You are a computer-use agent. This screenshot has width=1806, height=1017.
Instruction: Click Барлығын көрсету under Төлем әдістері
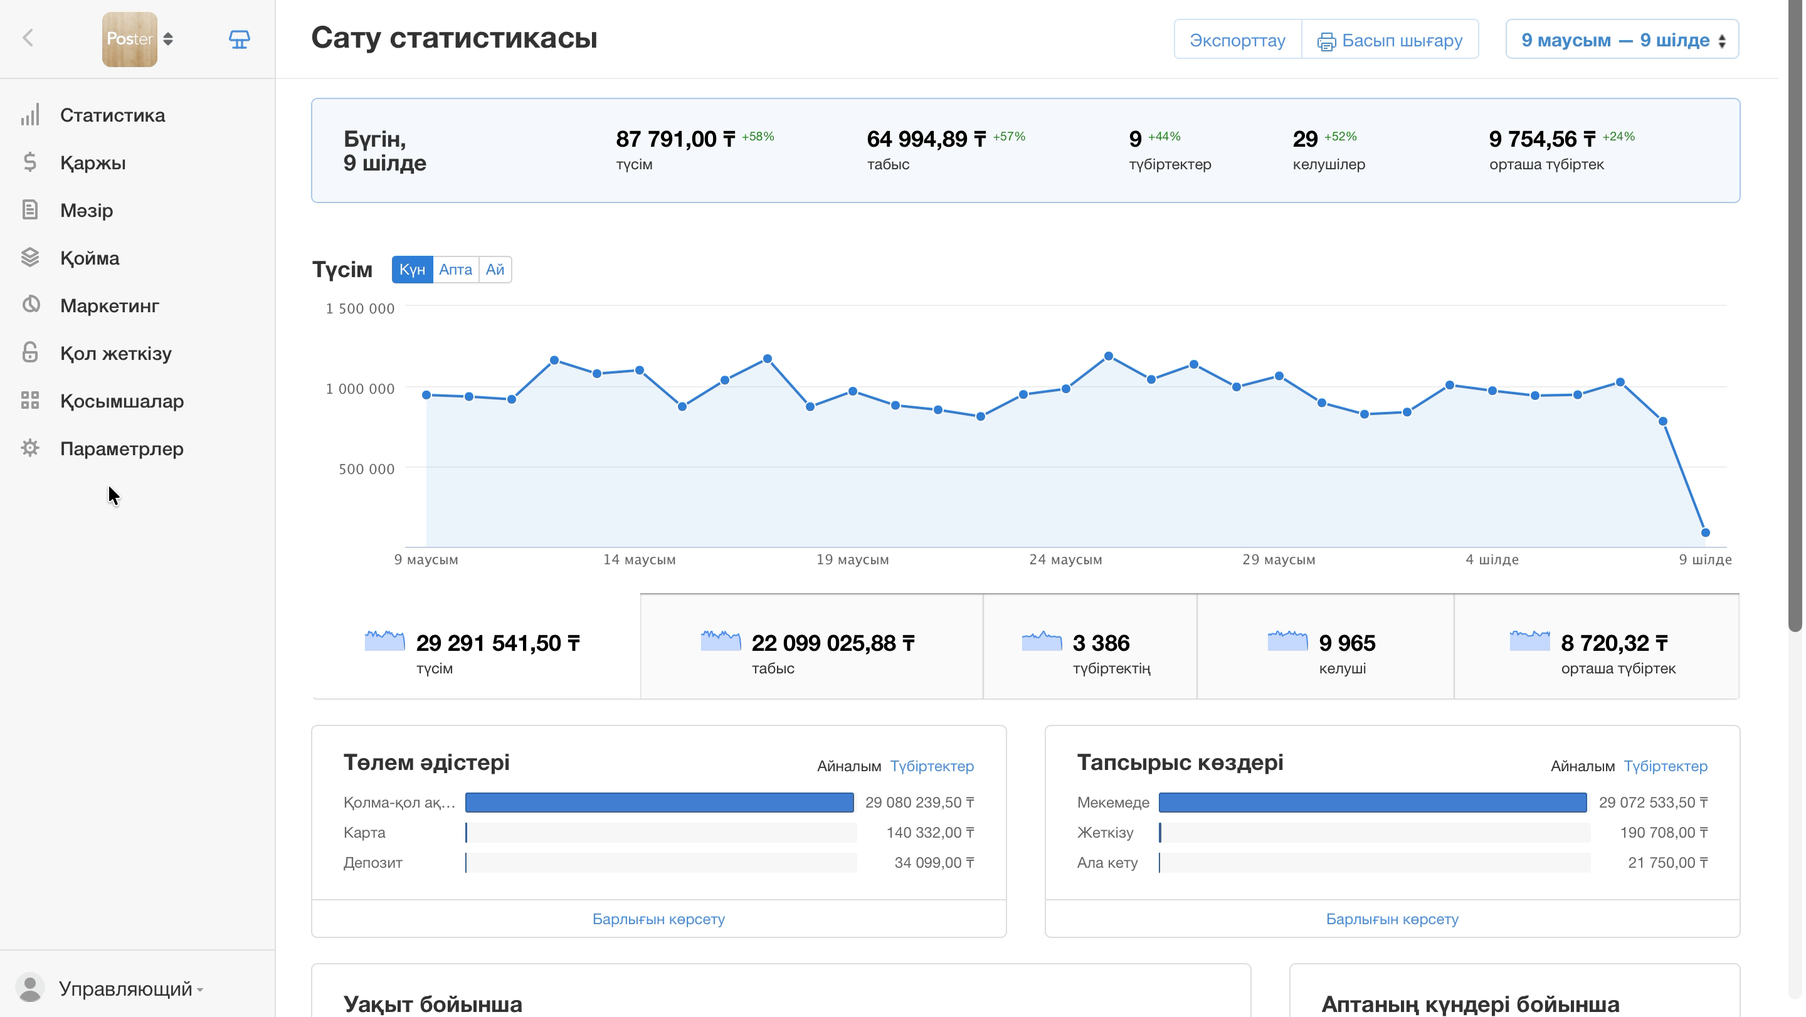pyautogui.click(x=658, y=919)
